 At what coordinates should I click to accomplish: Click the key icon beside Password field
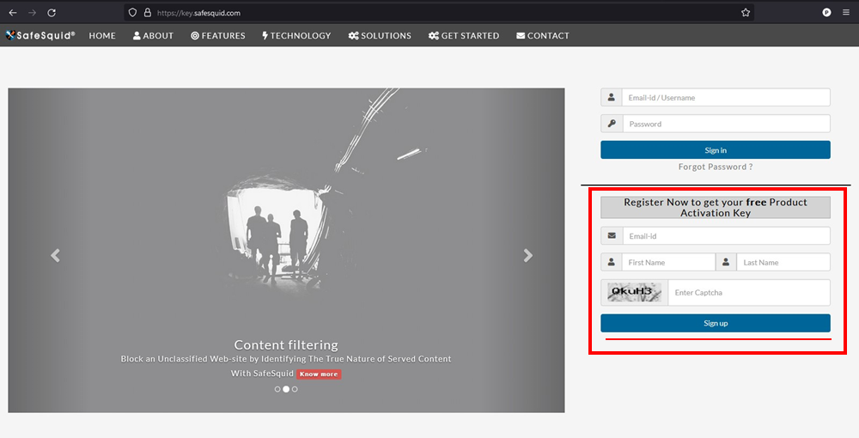pyautogui.click(x=612, y=124)
